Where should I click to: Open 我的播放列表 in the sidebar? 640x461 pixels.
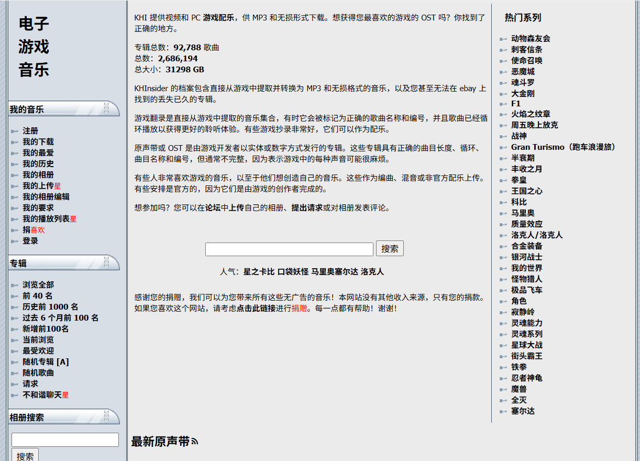tap(46, 219)
